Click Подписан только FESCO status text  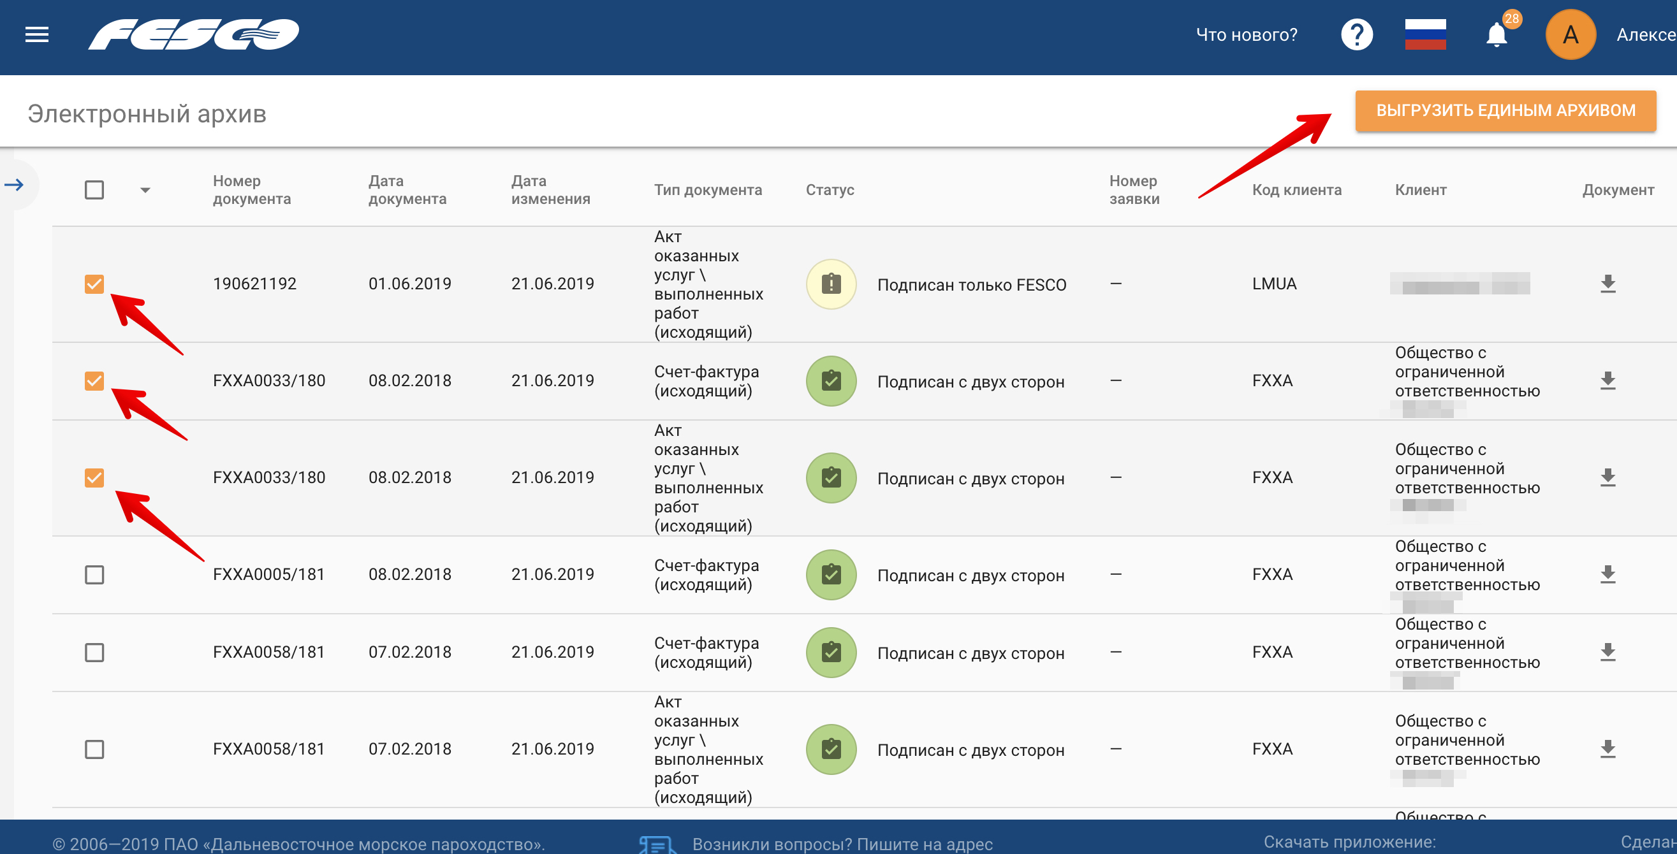[971, 285]
